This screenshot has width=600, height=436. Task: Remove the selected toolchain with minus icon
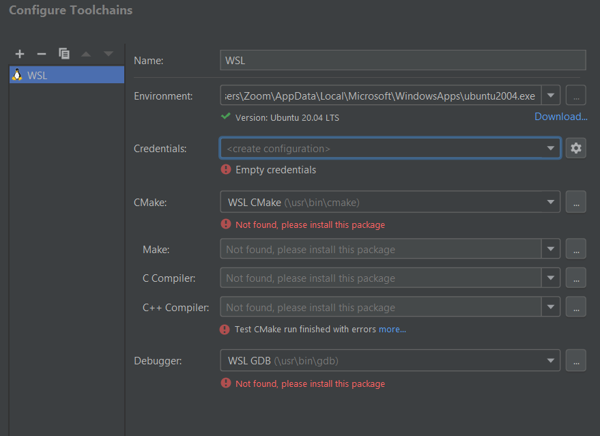point(42,54)
